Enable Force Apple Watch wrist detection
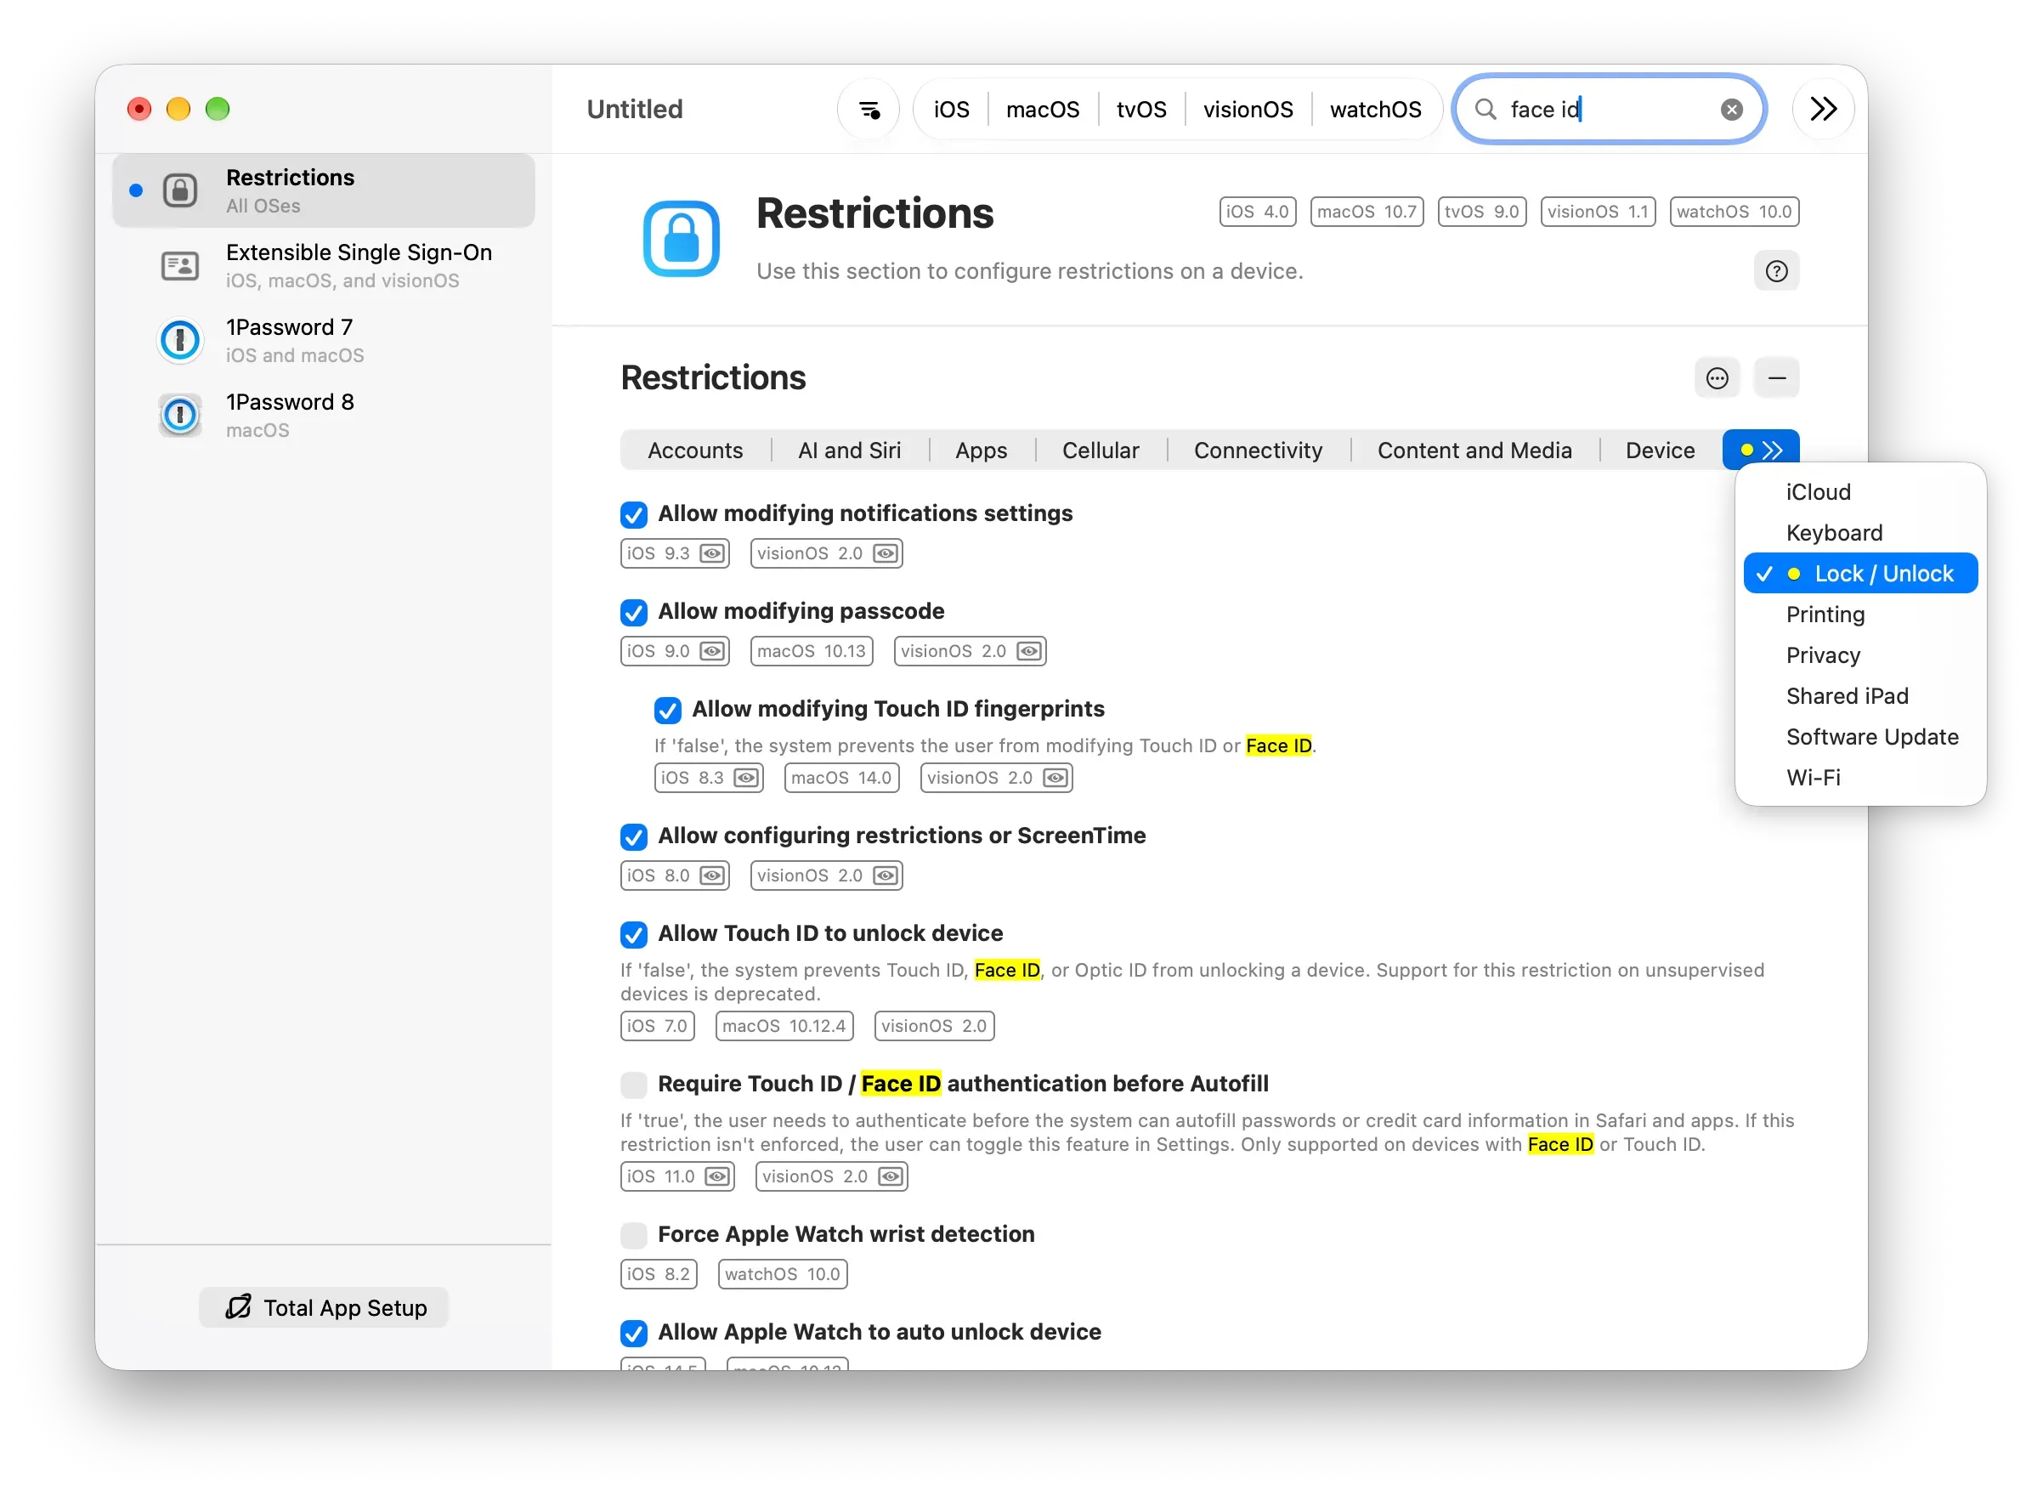 (x=634, y=1236)
